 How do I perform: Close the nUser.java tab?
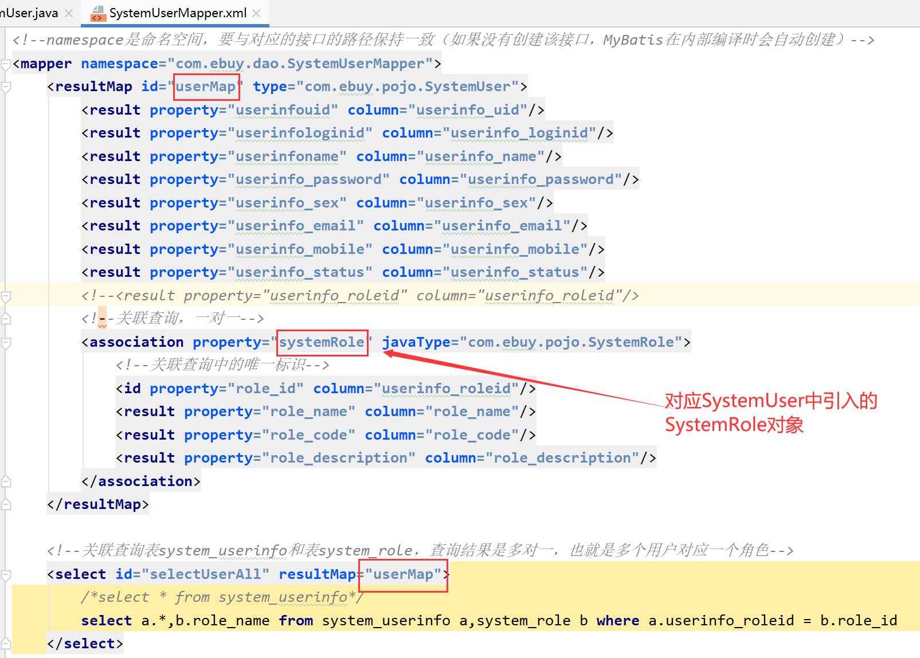tap(69, 13)
